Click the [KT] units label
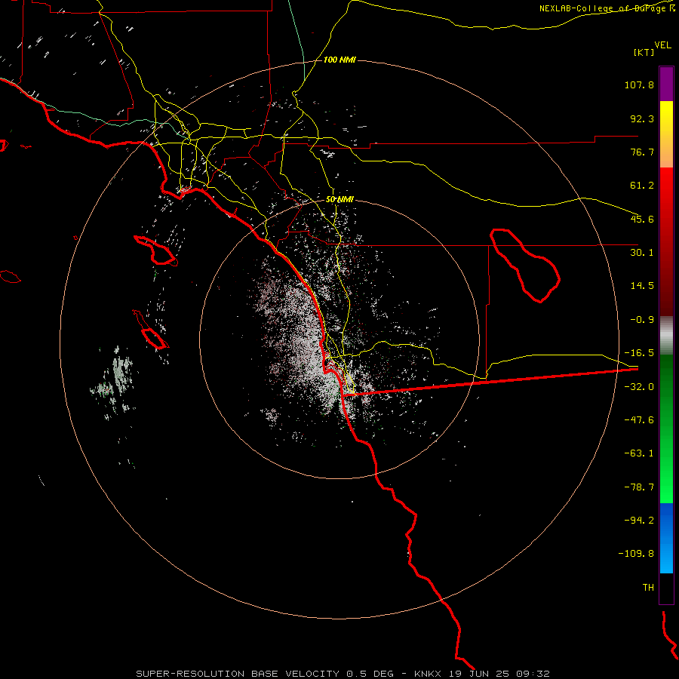Viewport: 679px width, 679px height. coord(644,52)
